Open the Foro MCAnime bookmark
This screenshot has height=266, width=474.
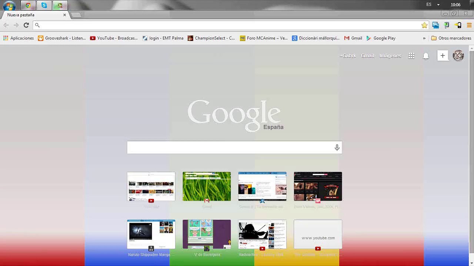coord(264,38)
